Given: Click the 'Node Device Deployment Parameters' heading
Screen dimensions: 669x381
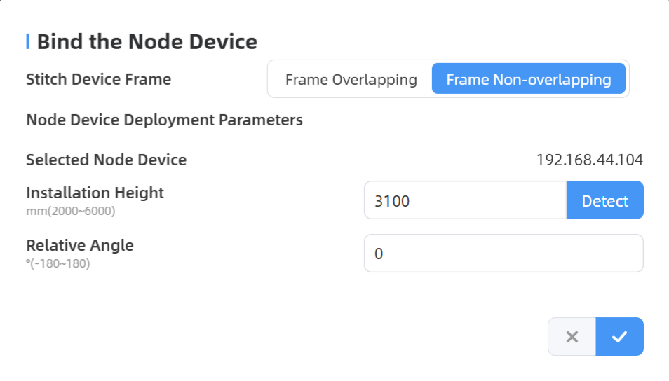Looking at the screenshot, I should [x=164, y=120].
